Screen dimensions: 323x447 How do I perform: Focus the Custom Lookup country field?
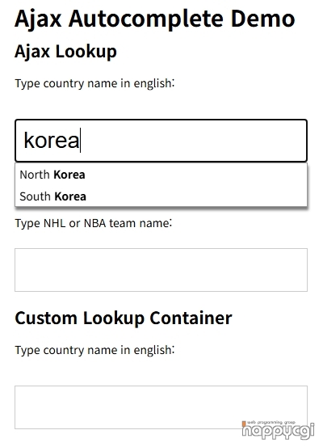[161, 407]
